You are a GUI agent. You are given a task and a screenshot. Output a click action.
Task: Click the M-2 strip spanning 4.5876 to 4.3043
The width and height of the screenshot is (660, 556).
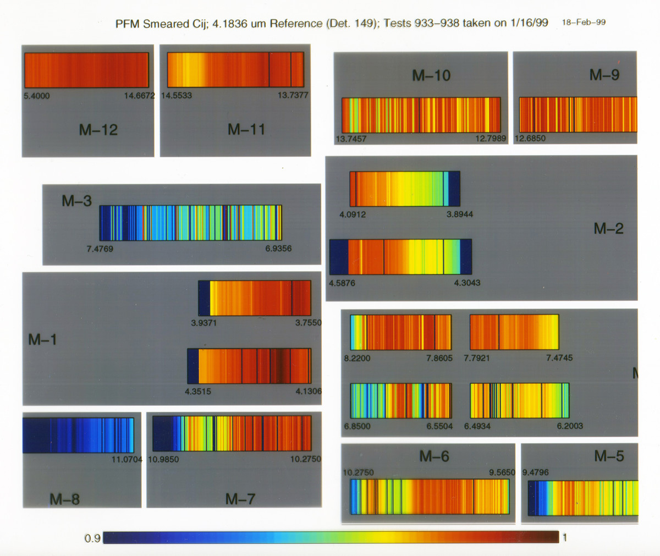(400, 257)
